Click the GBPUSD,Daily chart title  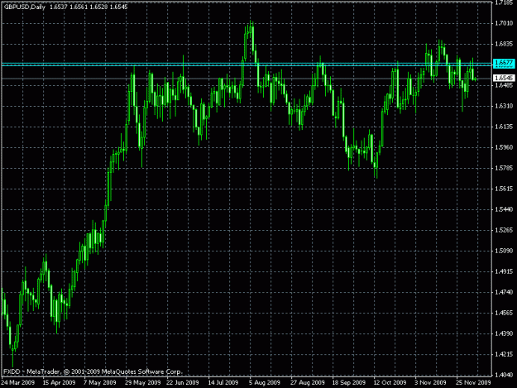click(x=25, y=7)
